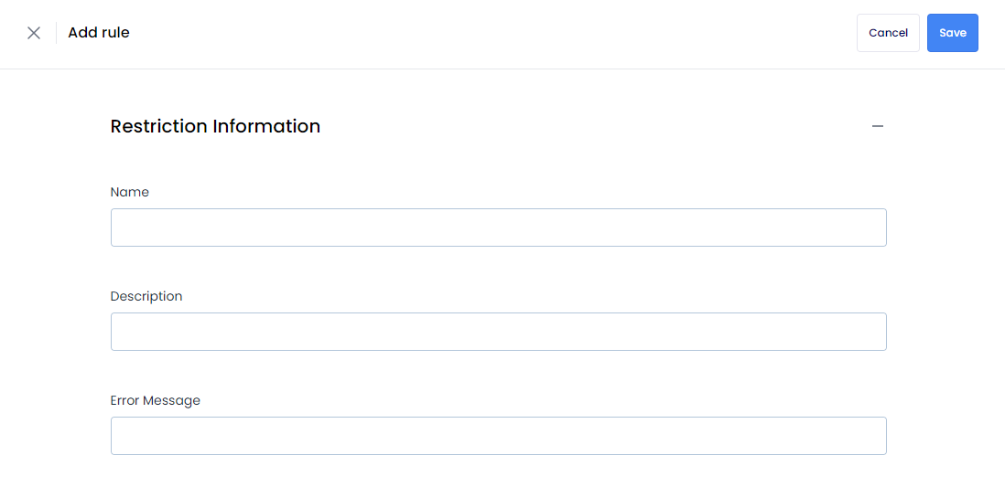Click the Cancel button

point(888,33)
